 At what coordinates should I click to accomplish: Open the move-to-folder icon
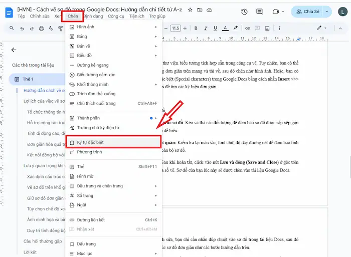coord(200,10)
